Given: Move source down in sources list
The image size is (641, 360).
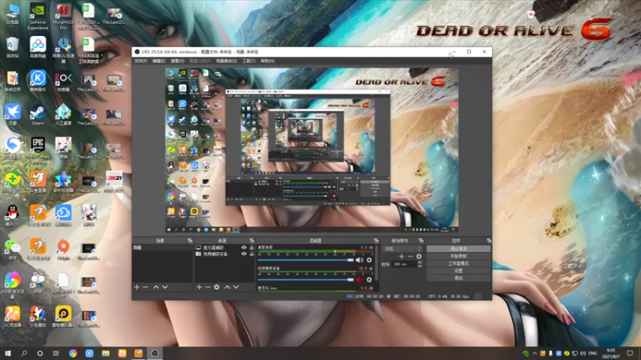Looking at the screenshot, I should click(236, 287).
